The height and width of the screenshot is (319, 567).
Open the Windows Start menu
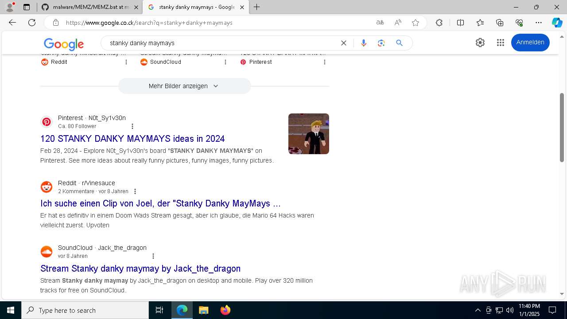[x=11, y=310]
